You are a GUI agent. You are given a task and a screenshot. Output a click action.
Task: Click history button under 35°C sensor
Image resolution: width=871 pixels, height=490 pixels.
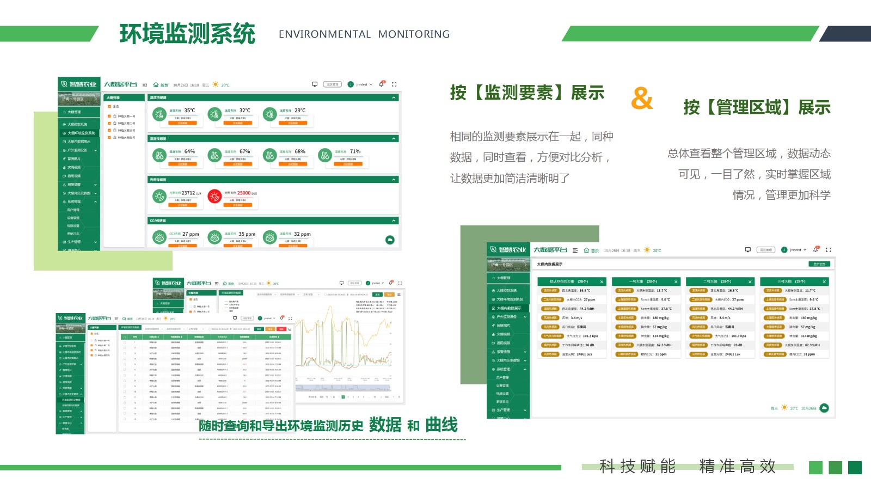tap(182, 123)
